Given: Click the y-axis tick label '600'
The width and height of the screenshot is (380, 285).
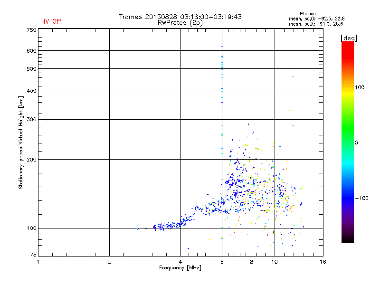Looking at the screenshot, I should [x=31, y=51].
